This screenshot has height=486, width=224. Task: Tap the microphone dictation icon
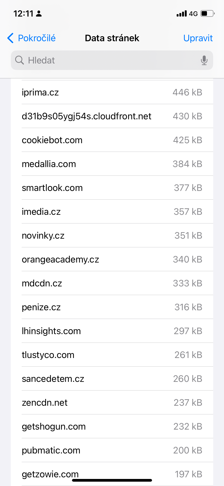coord(204,60)
